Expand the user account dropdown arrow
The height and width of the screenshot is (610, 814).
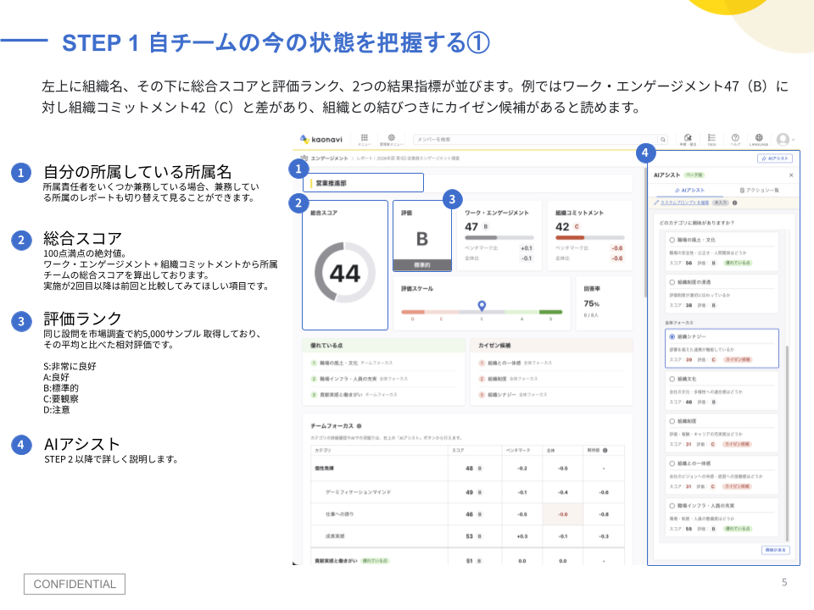tap(794, 140)
